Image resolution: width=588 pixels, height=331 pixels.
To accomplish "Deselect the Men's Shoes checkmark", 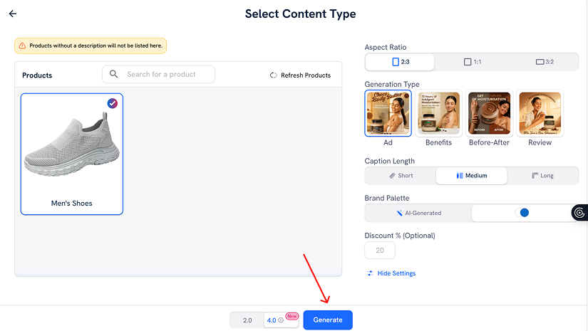I will click(x=113, y=103).
